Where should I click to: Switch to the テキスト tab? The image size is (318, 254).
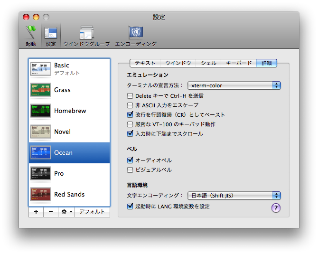click(145, 63)
